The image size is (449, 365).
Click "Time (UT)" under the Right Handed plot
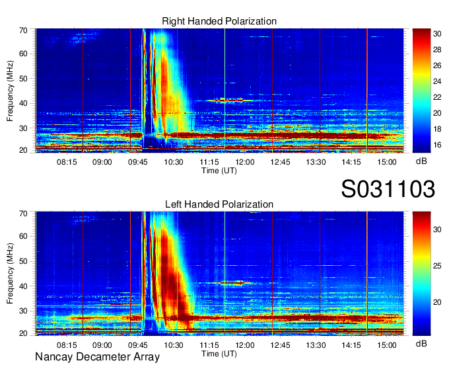coord(219,171)
